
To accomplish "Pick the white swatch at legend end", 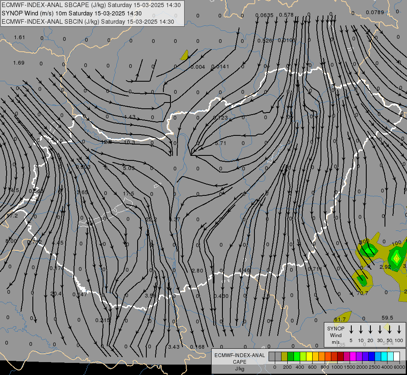I will point(396,356).
